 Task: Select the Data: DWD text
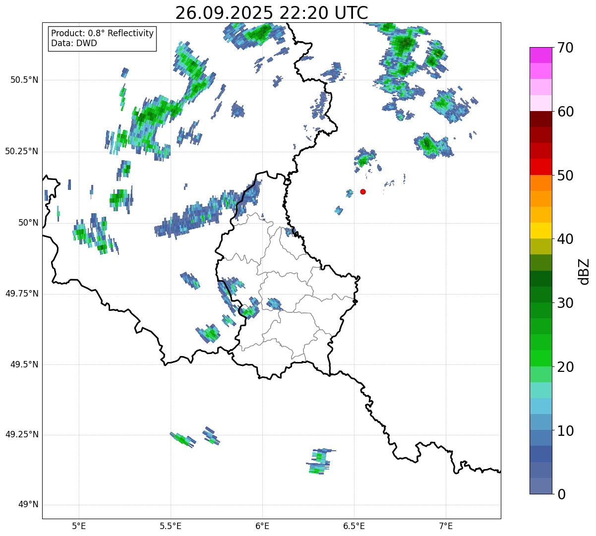tap(74, 43)
